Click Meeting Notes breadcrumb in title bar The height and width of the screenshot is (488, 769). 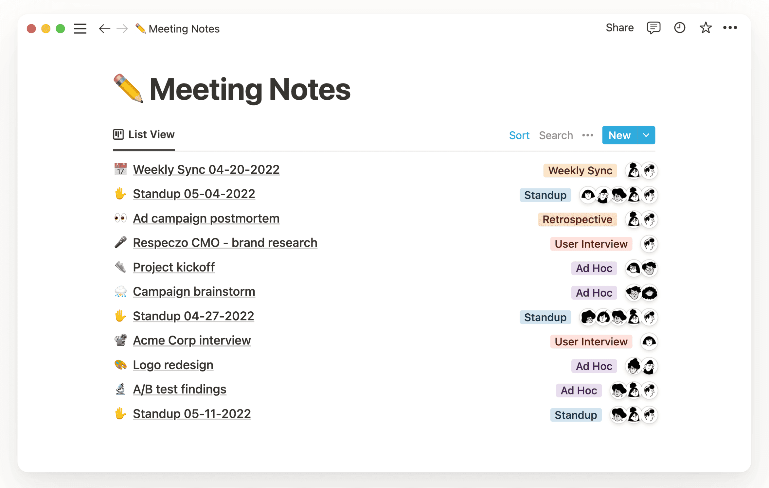[177, 29]
